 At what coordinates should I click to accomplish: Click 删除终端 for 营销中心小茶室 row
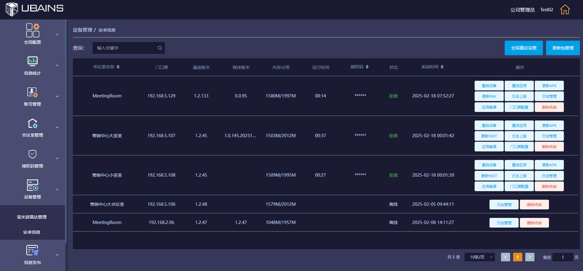549,186
